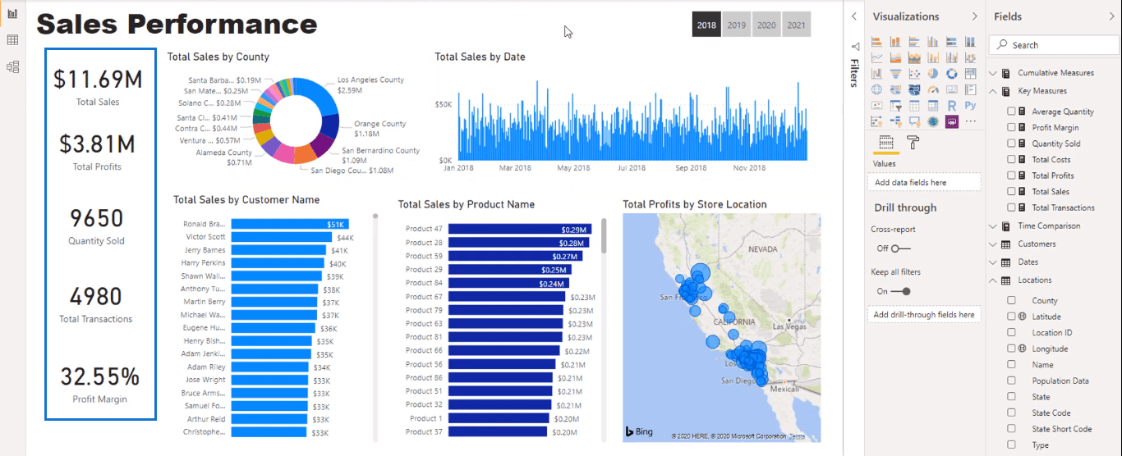Viewport: 1122px width, 456px height.
Task: Select the Treemap visual
Action: [971, 74]
